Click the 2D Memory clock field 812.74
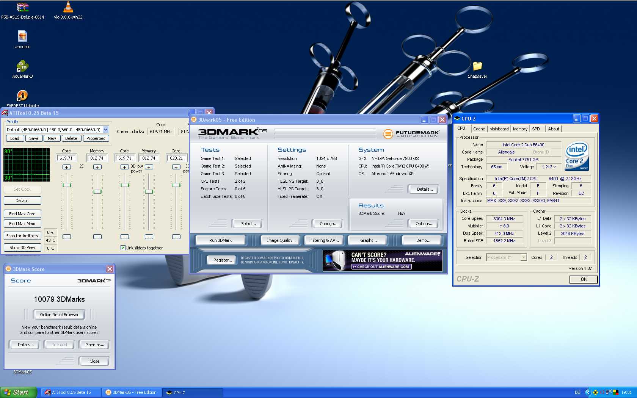 pos(97,158)
